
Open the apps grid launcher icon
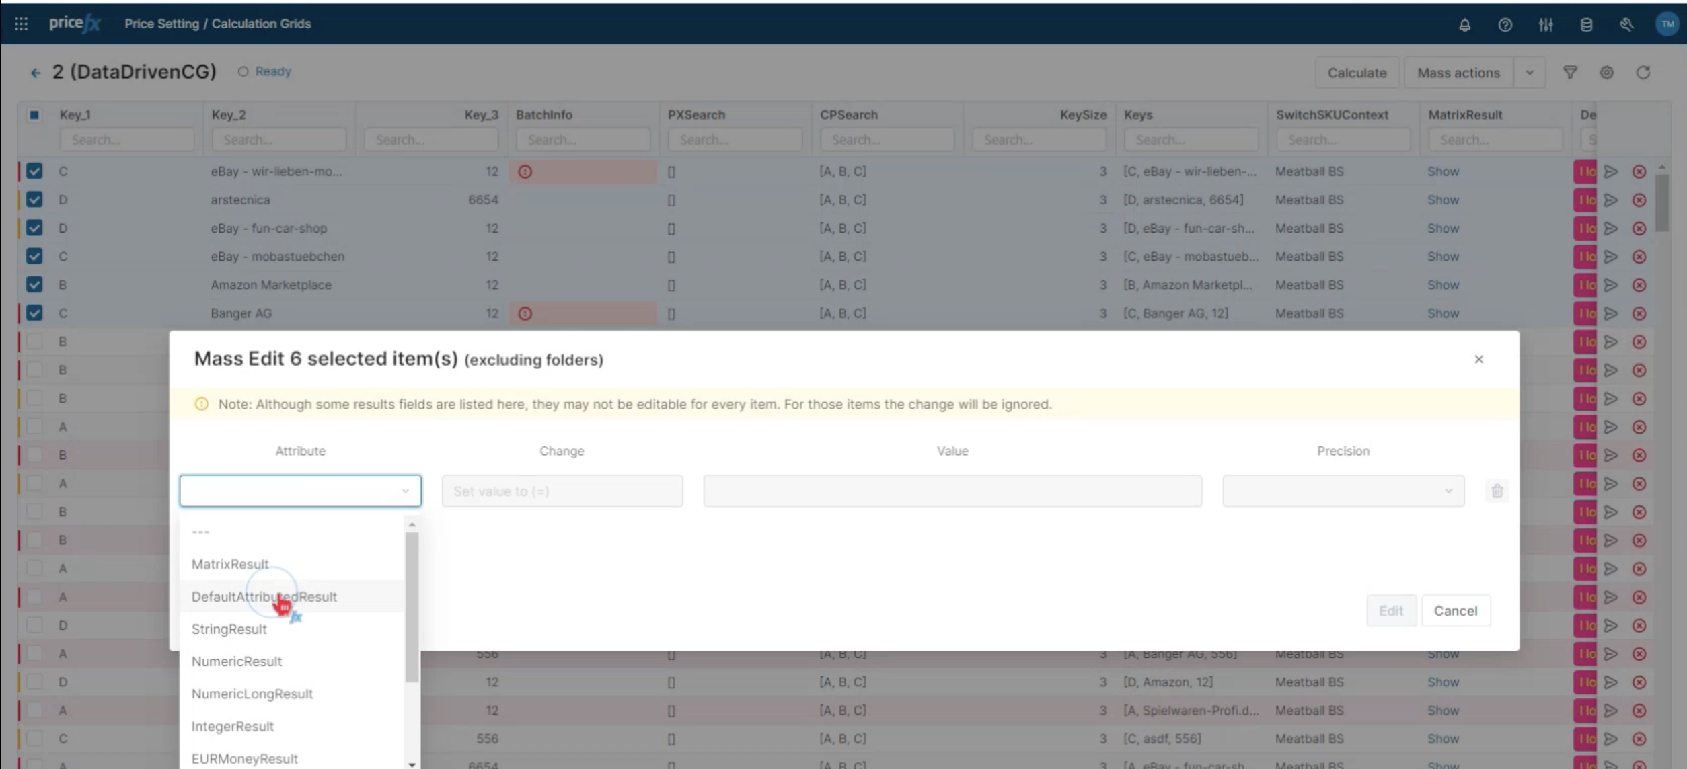pos(21,24)
